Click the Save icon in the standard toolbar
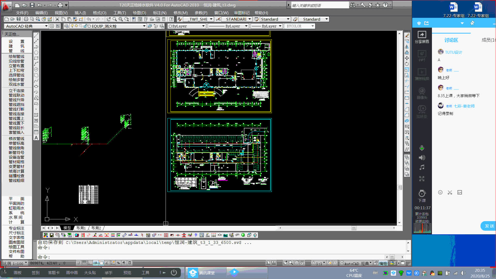The image size is (496, 279). pyautogui.click(x=19, y=19)
